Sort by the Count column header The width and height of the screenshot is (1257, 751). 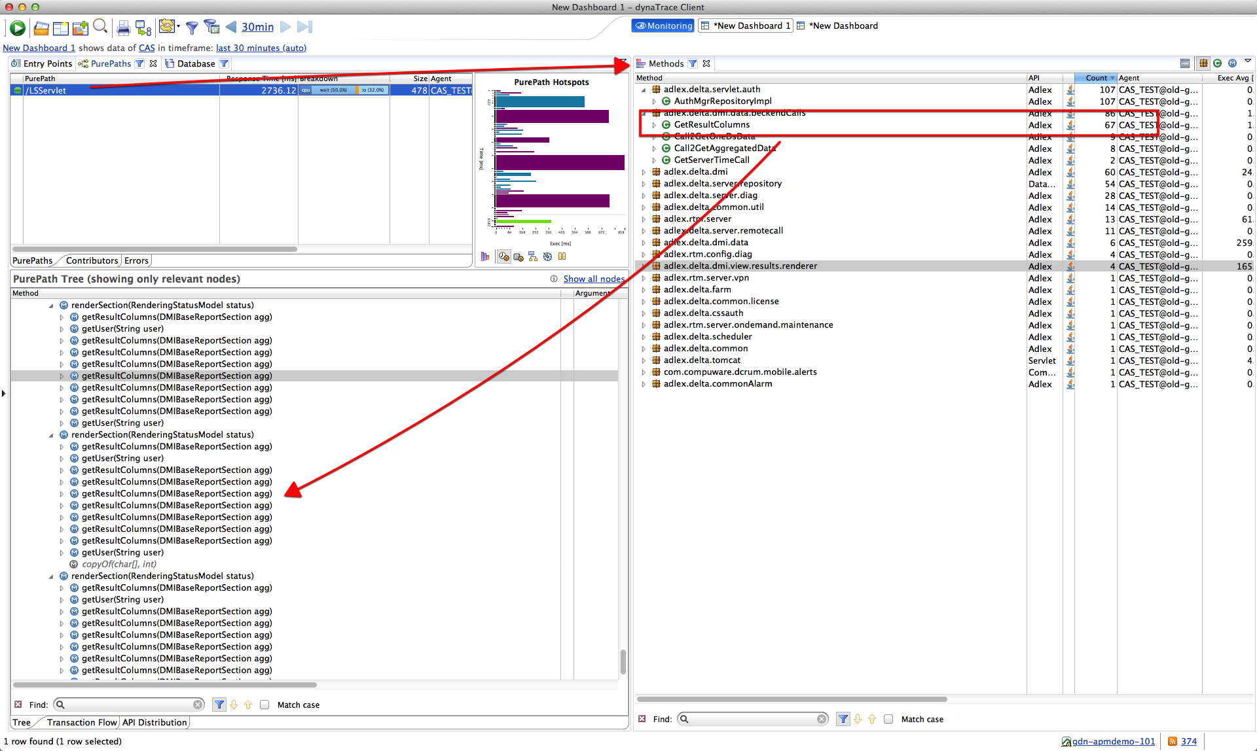pyautogui.click(x=1096, y=78)
